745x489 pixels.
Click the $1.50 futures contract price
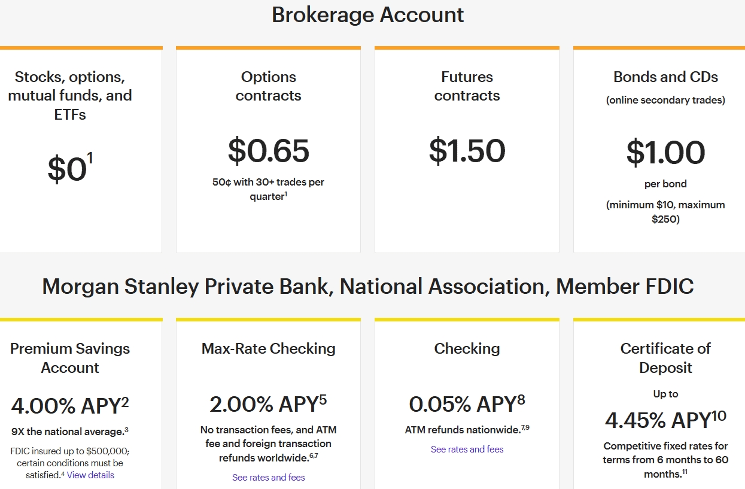(467, 151)
